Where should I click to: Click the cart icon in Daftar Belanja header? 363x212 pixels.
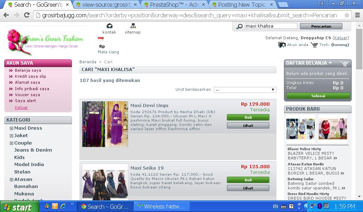pos(344,64)
